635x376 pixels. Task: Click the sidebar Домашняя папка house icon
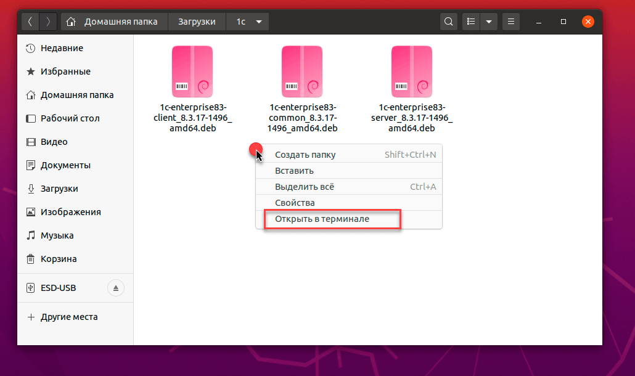click(30, 95)
